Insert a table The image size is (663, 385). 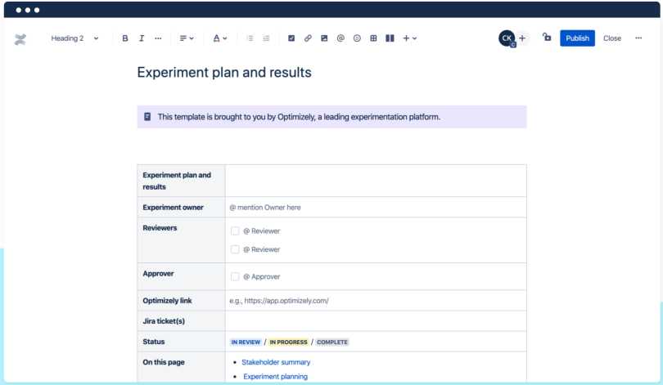coord(373,38)
